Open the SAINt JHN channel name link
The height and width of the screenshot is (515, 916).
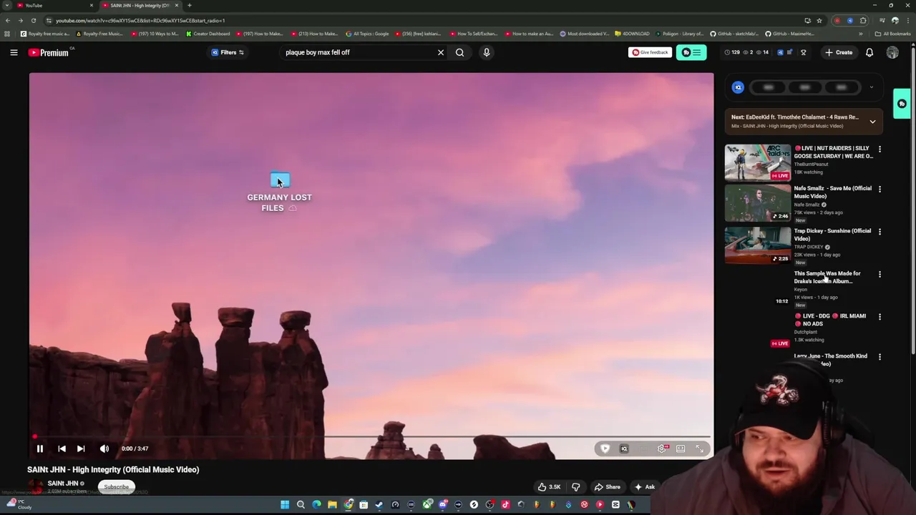click(63, 484)
